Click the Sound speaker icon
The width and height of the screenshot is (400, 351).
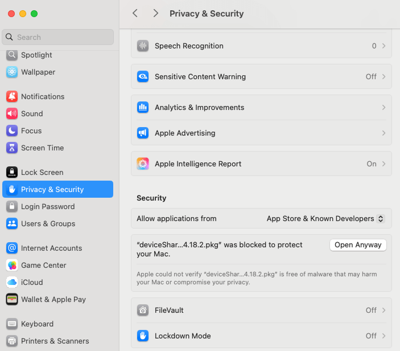pyautogui.click(x=12, y=114)
